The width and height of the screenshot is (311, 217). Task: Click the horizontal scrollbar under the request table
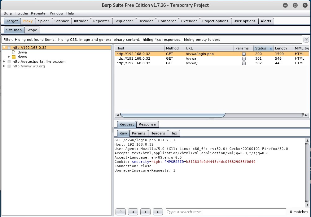(173, 115)
